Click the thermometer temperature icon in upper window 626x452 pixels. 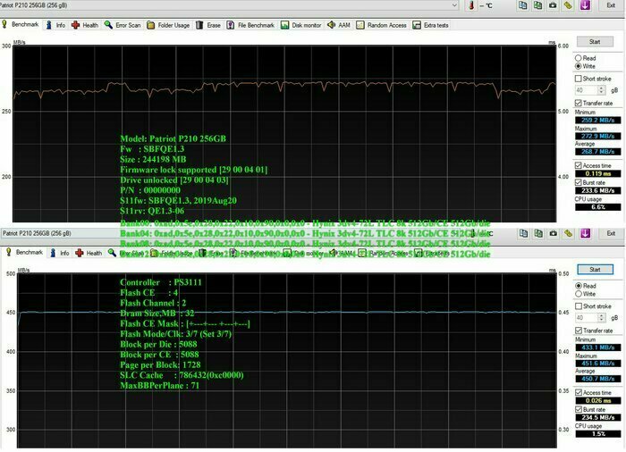471,5
